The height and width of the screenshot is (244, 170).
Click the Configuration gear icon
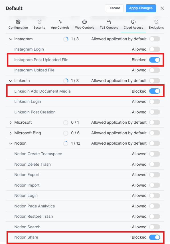click(x=18, y=22)
